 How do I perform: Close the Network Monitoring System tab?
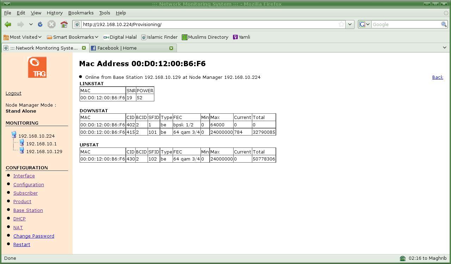click(x=84, y=48)
